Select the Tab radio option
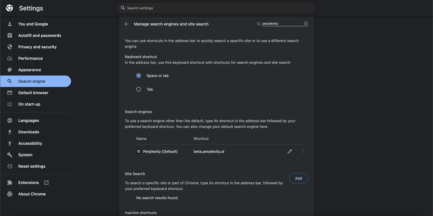This screenshot has height=216, width=433. pos(139,89)
